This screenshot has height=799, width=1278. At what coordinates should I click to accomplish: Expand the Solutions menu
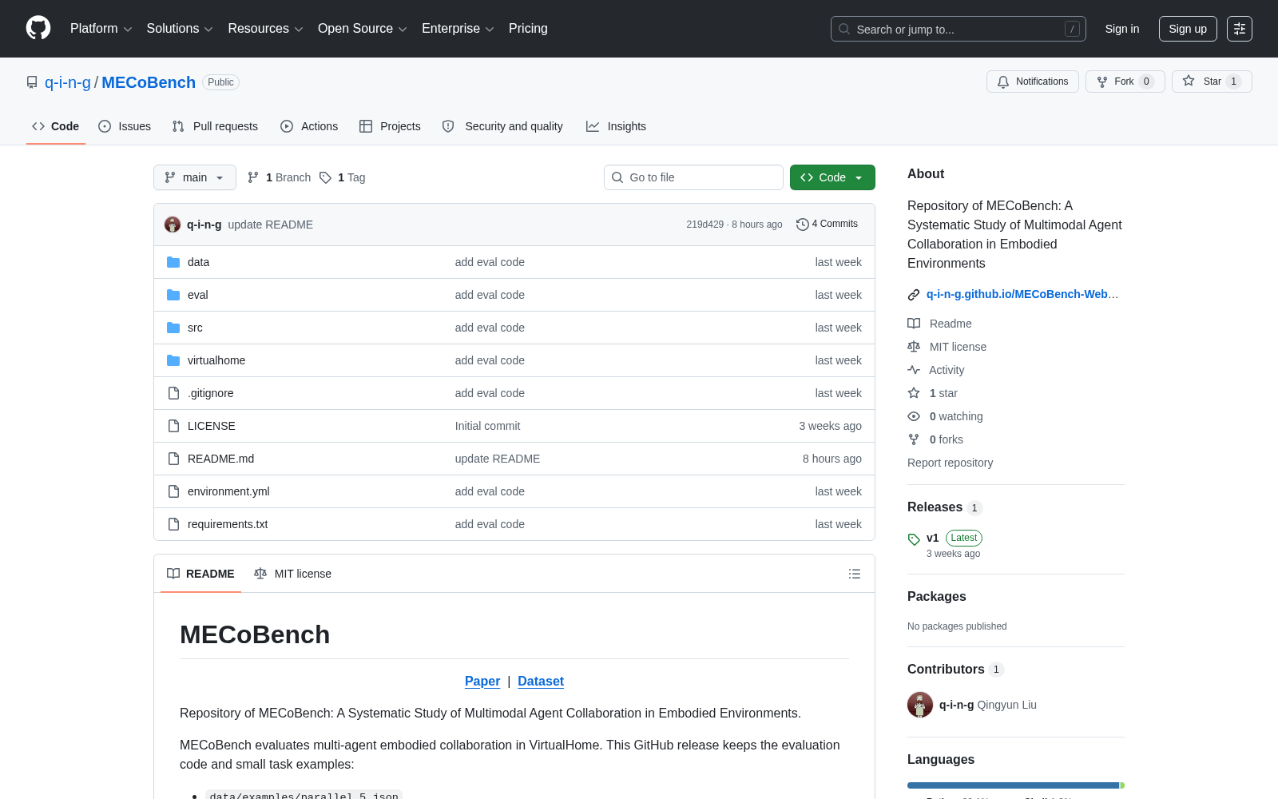click(x=180, y=29)
